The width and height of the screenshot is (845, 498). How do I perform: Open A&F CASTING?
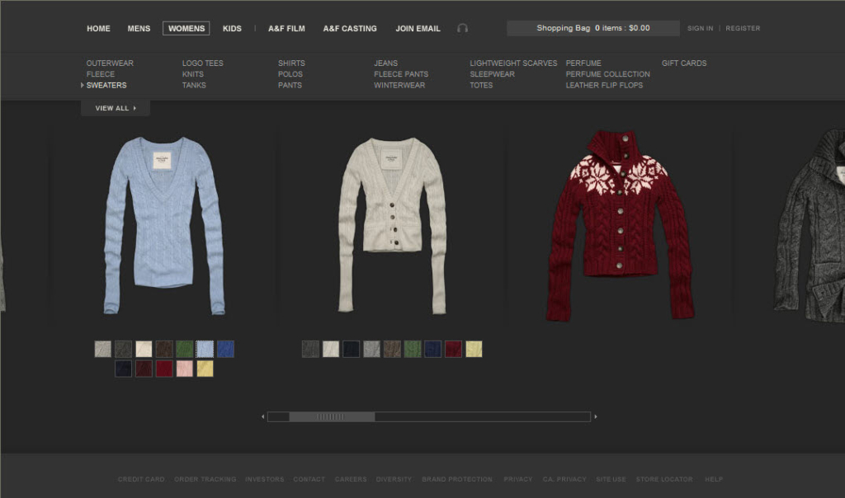point(350,29)
